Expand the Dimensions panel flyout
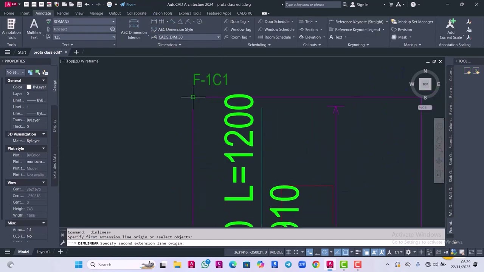 pyautogui.click(x=169, y=45)
